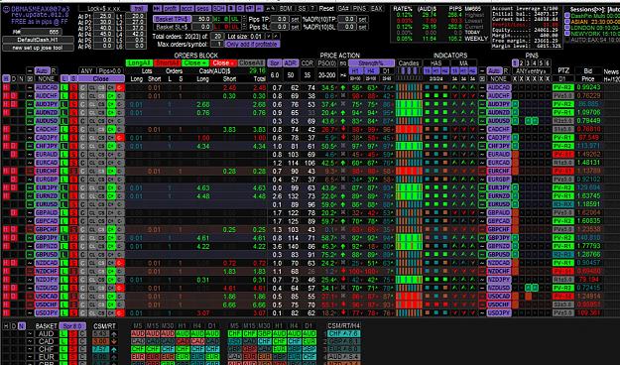The width and height of the screenshot is (620, 365).
Task: Toggle the ASIAN session checkbox
Action: [567, 22]
